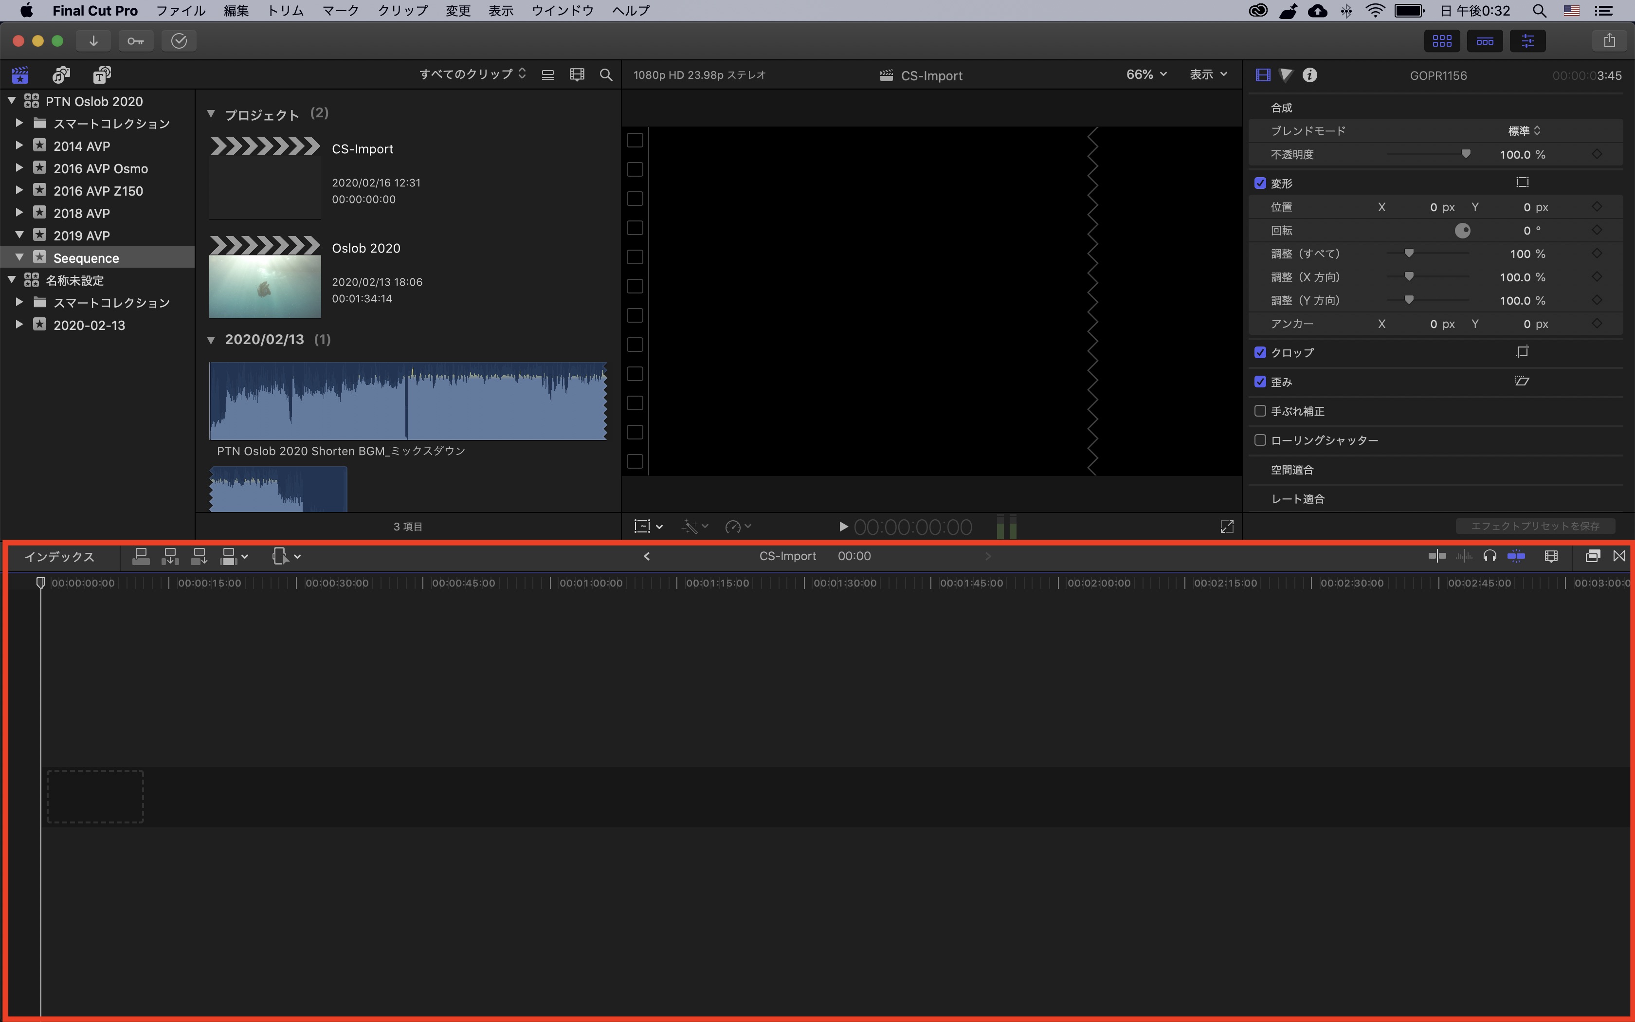Expand the 2014 AVP event
This screenshot has height=1022, width=1635.
click(x=19, y=146)
